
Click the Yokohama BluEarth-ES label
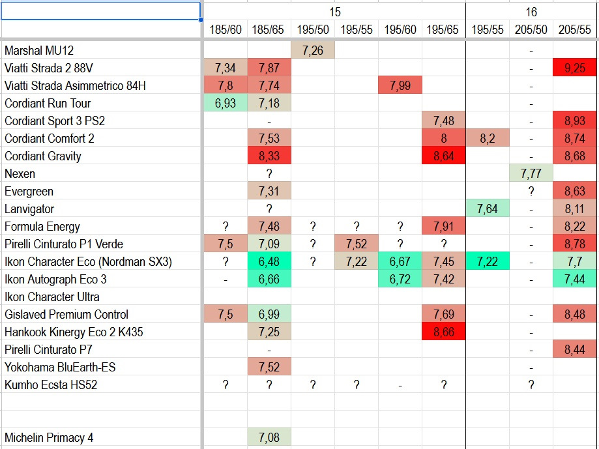point(60,367)
